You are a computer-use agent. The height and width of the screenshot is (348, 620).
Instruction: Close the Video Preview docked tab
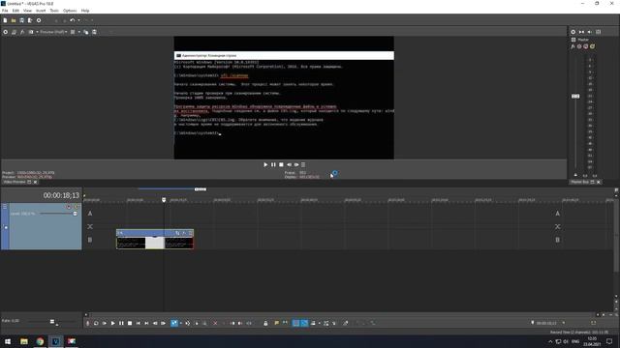pos(35,183)
